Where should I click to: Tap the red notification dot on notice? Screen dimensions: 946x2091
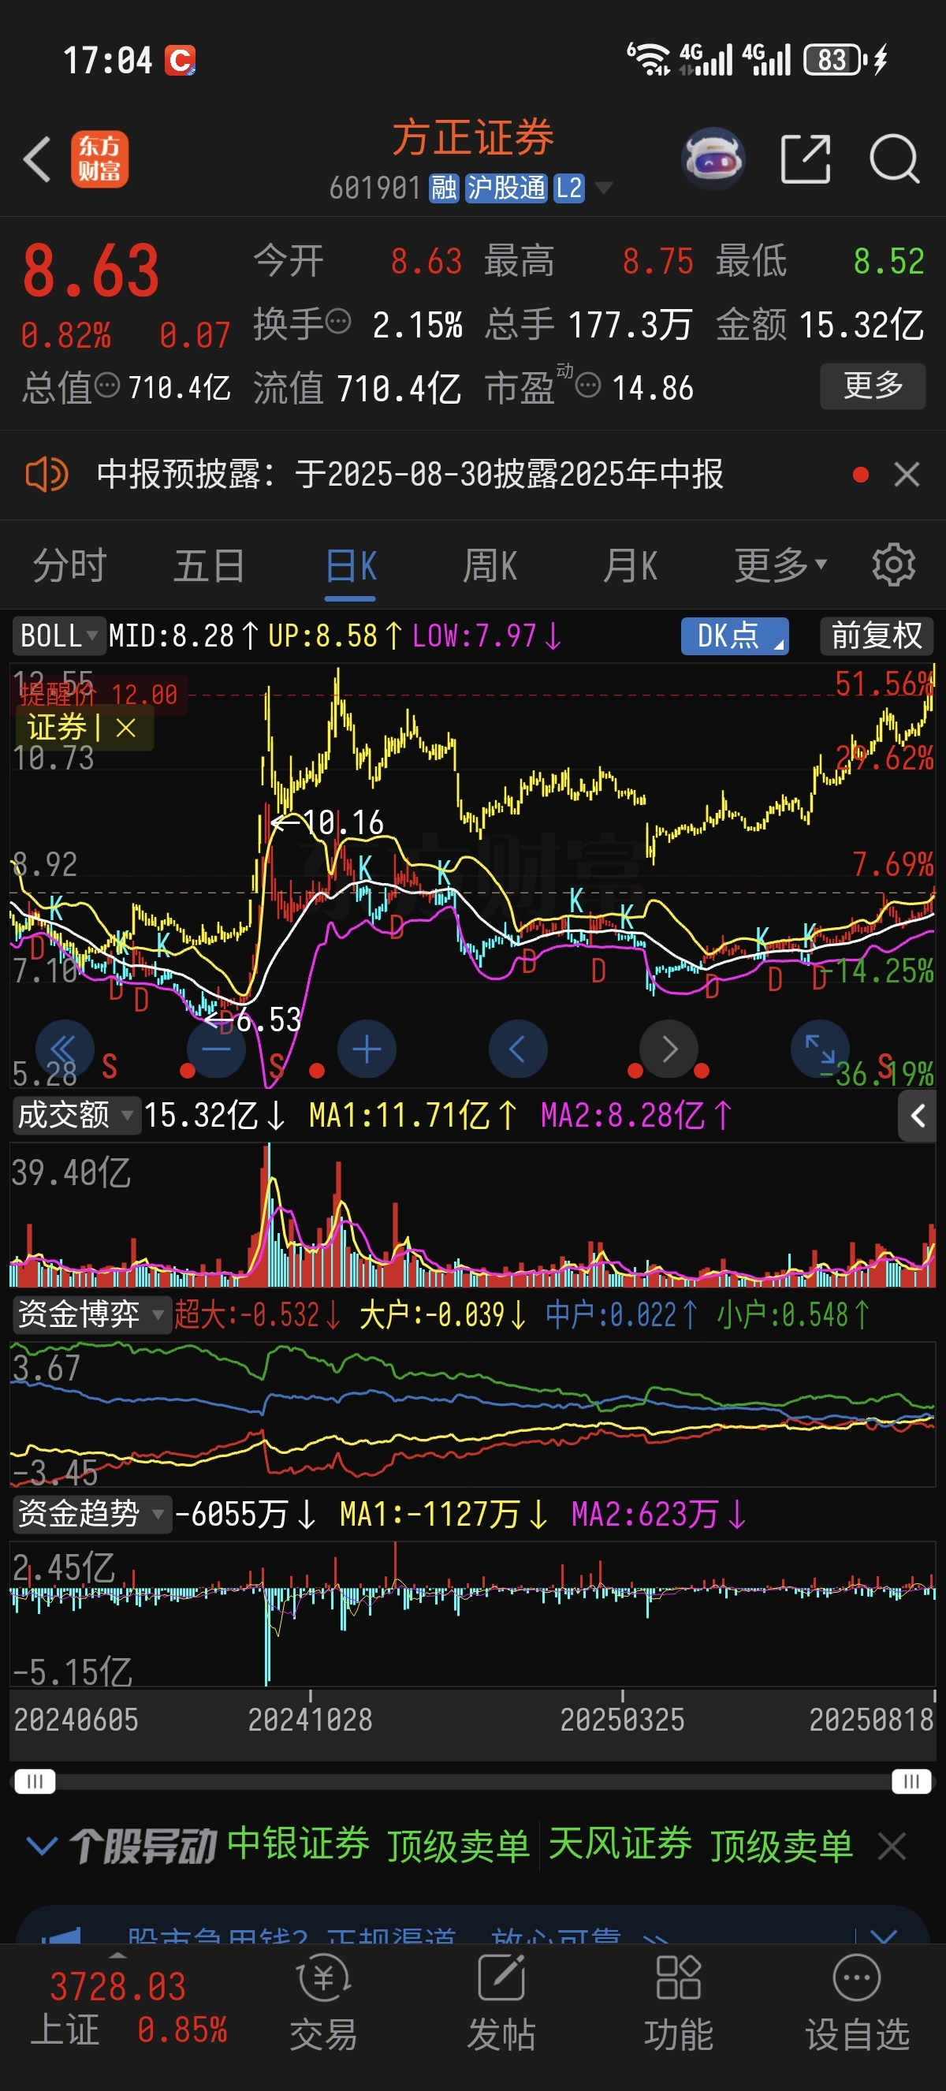(x=861, y=474)
